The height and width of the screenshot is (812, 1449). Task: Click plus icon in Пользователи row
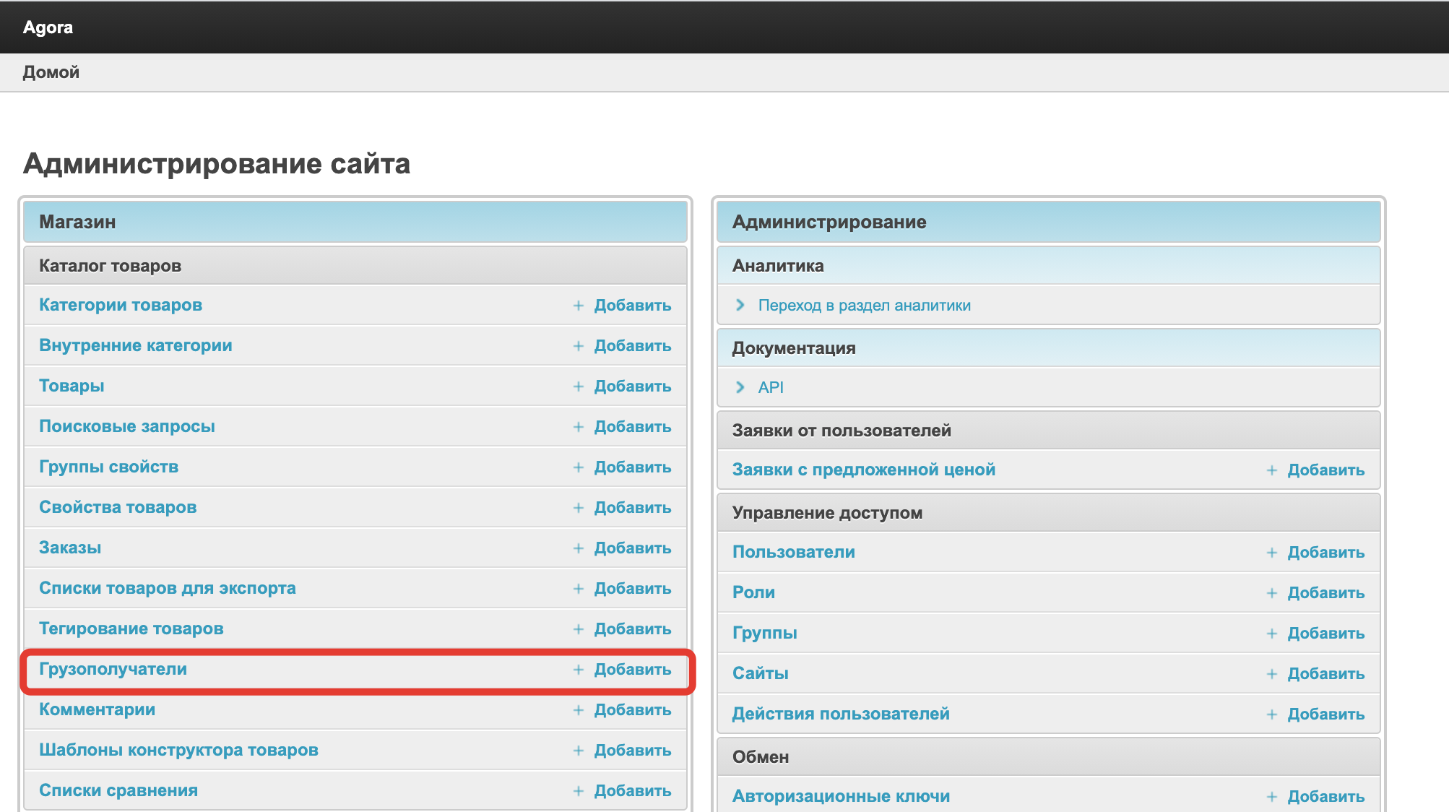pyautogui.click(x=1271, y=553)
